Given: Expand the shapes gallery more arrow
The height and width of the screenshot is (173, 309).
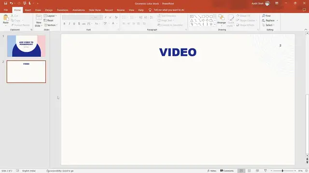Looking at the screenshot, I should click(215, 25).
